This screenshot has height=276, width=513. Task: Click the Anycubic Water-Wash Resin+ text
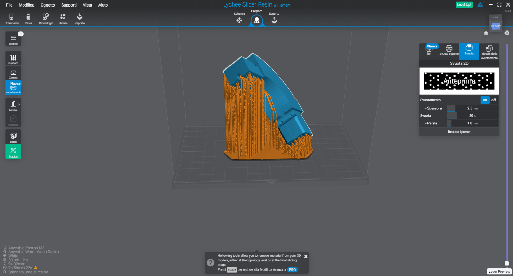34,252
